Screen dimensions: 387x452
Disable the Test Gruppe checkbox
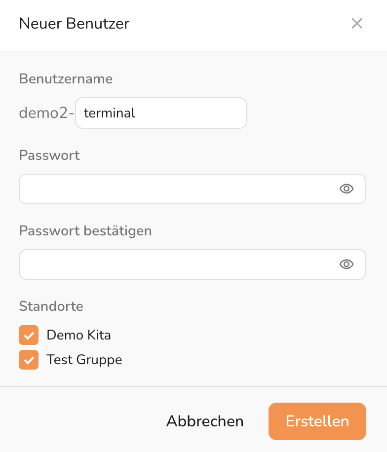pyautogui.click(x=29, y=360)
